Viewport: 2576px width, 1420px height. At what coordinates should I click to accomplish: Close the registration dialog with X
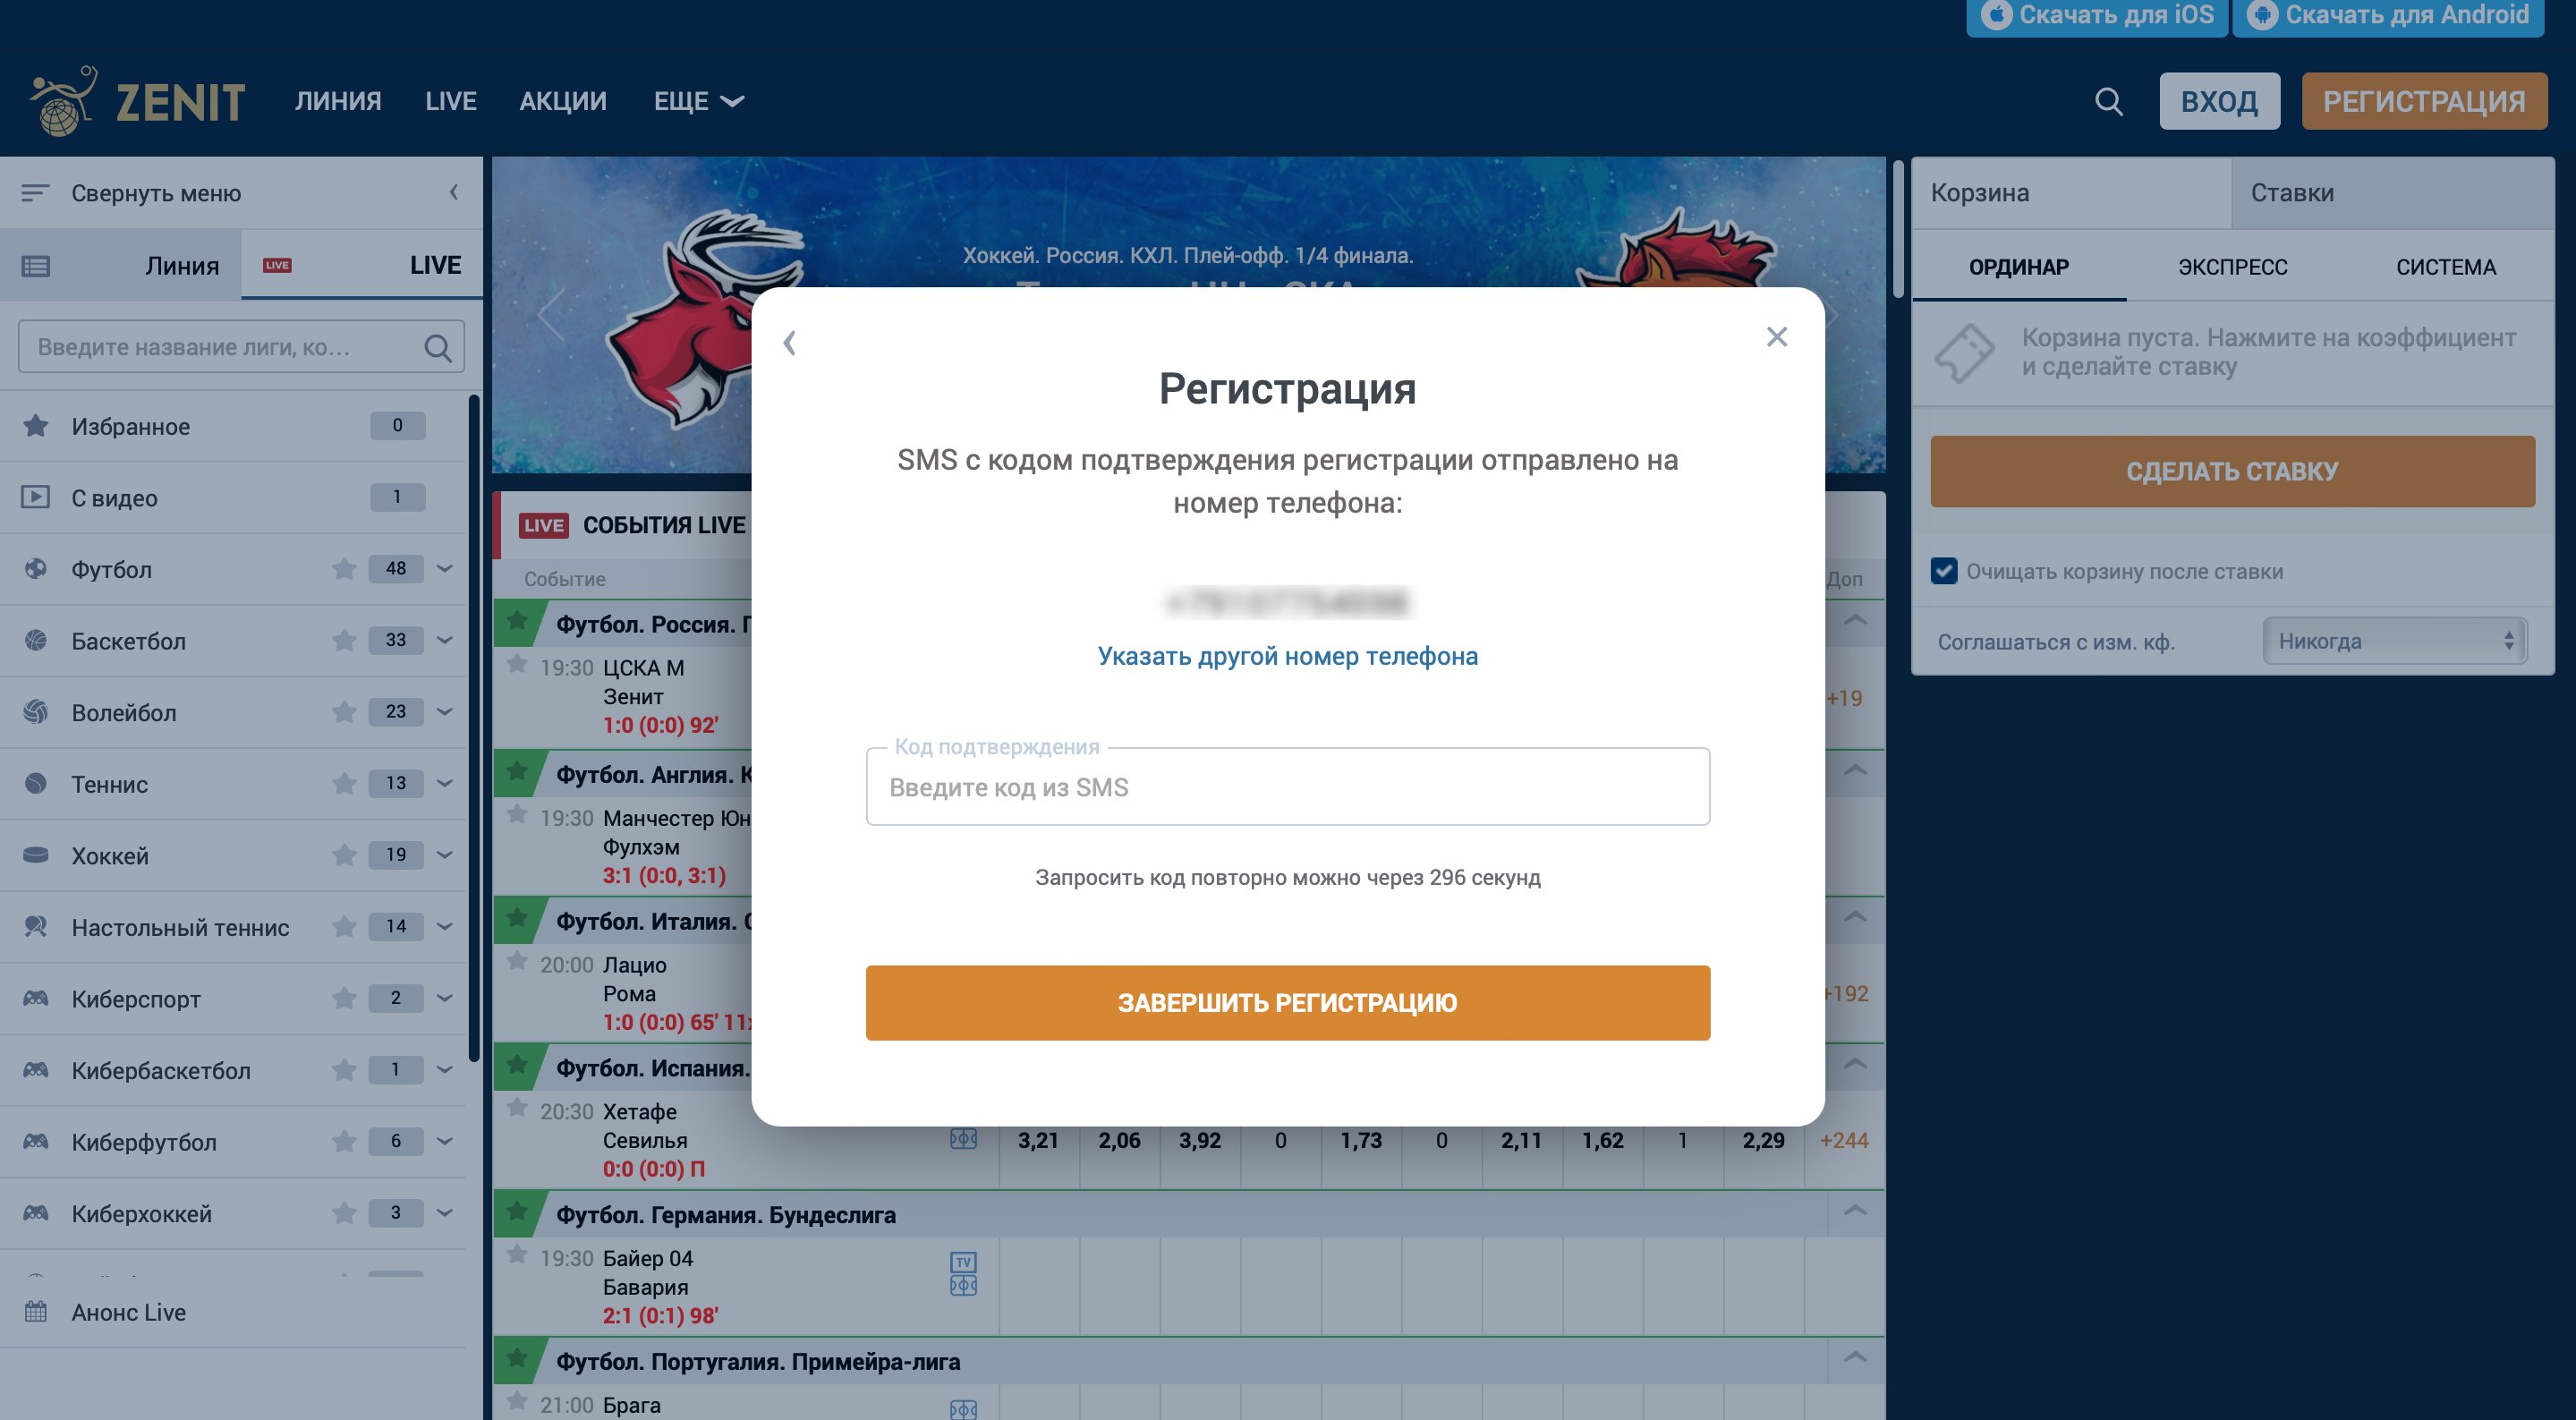tap(1776, 337)
